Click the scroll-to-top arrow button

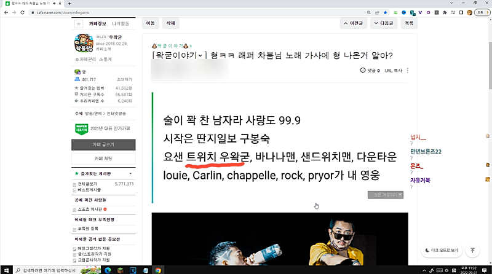coord(472,250)
